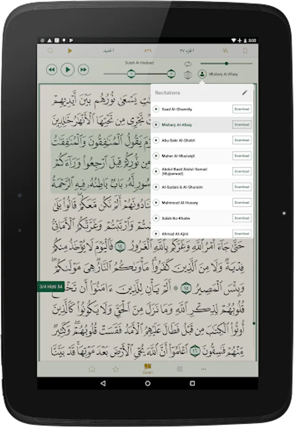Image resolution: width=294 pixels, height=427 pixels.
Task: Preview Abu Bakr Al-Shatri recitation
Action: pos(156,140)
